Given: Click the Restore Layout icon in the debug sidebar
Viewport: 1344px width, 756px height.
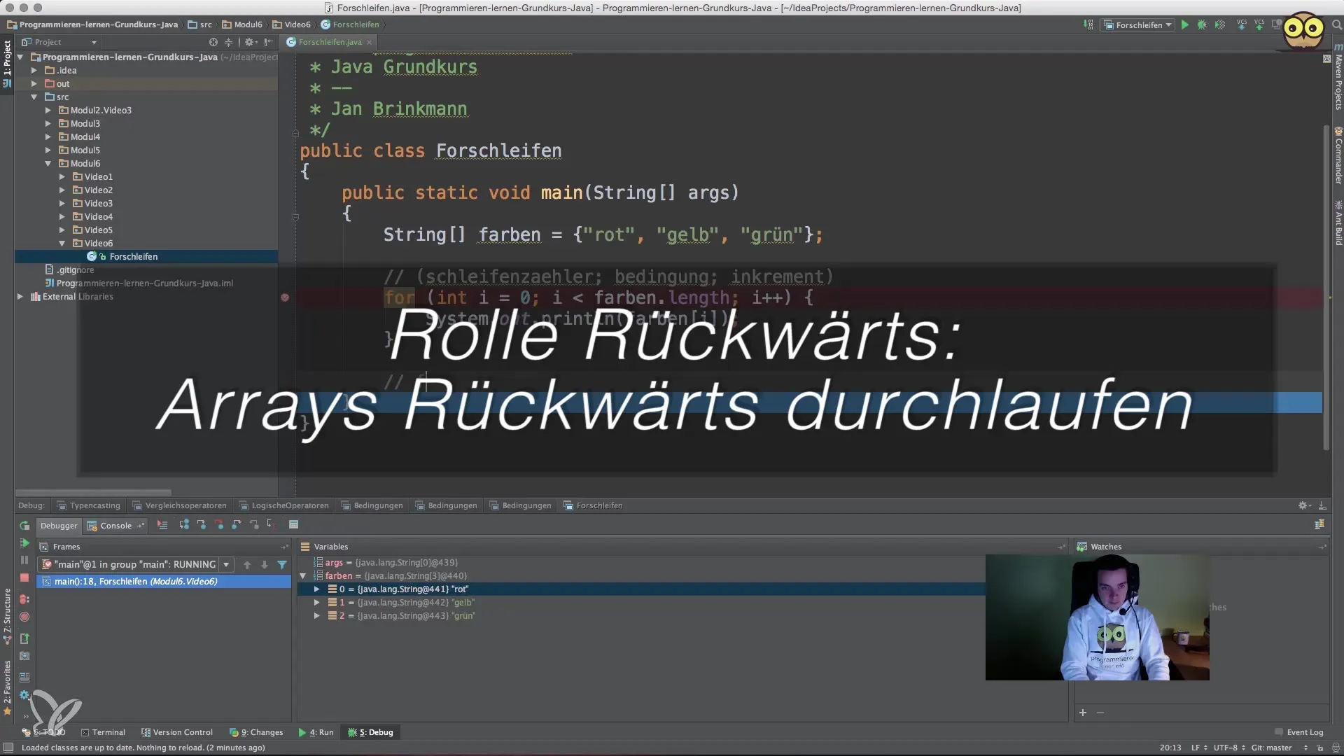Looking at the screenshot, I should (x=24, y=678).
